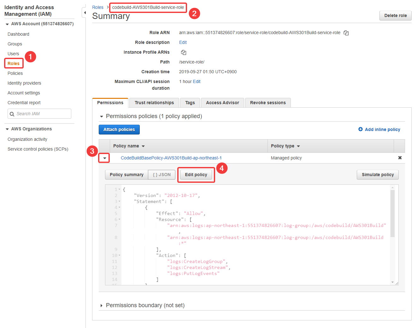
Task: Click the /service-role/ path value
Action: pyautogui.click(x=192, y=62)
